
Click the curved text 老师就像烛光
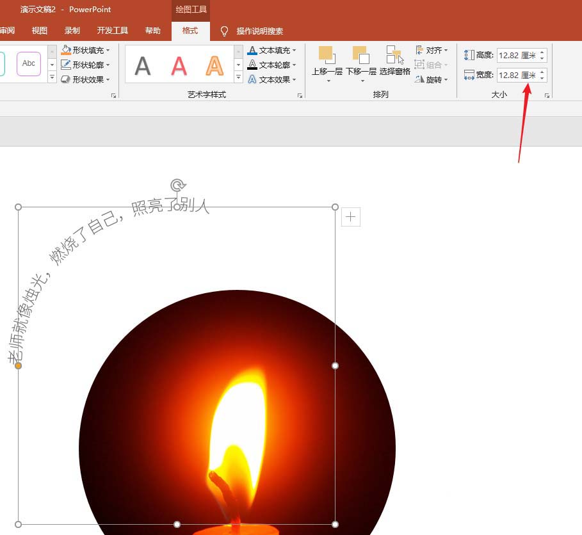coord(29,318)
